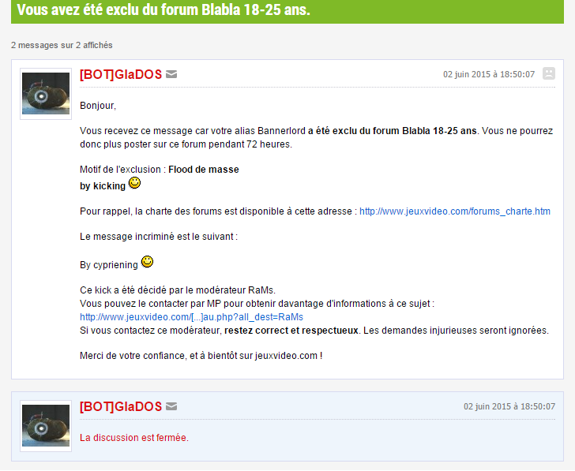
Task: Click "Merci de votre confiance" closing line
Action: pyautogui.click(x=201, y=356)
